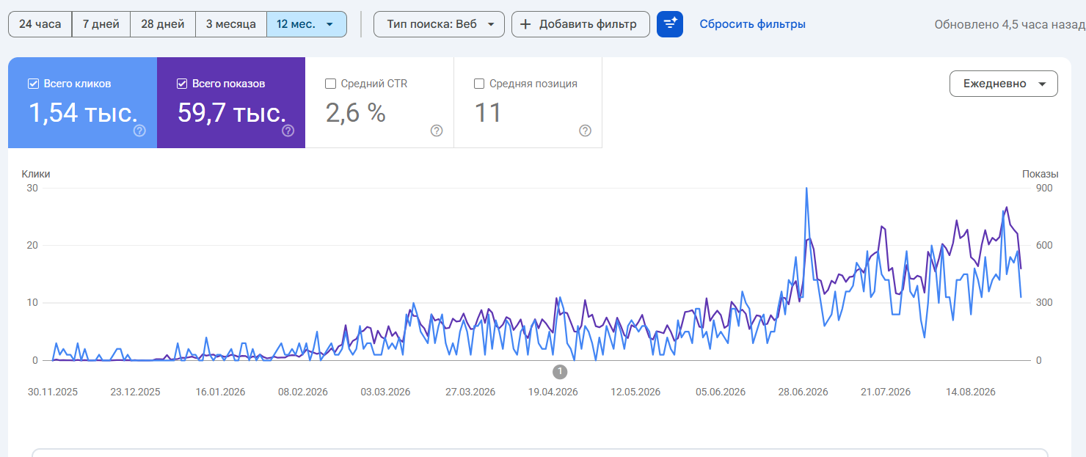This screenshot has width=1086, height=457.
Task: Click the Клики axis title
Action: click(36, 174)
